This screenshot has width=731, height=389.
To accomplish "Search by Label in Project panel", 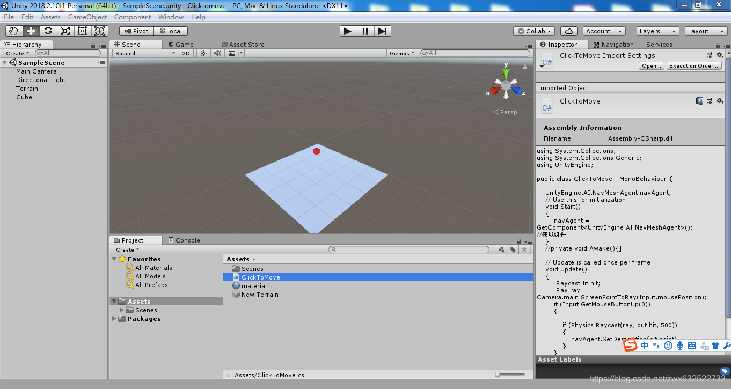I will (x=513, y=249).
